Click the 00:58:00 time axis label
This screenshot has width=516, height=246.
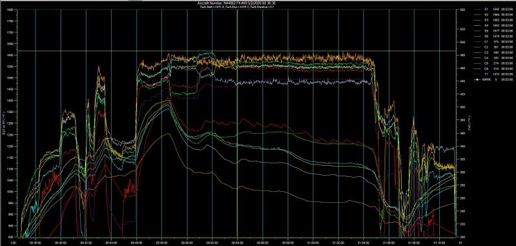coord(288,242)
